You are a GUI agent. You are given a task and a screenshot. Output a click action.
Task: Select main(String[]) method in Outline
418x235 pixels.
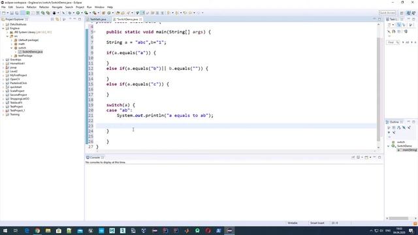pos(408,150)
